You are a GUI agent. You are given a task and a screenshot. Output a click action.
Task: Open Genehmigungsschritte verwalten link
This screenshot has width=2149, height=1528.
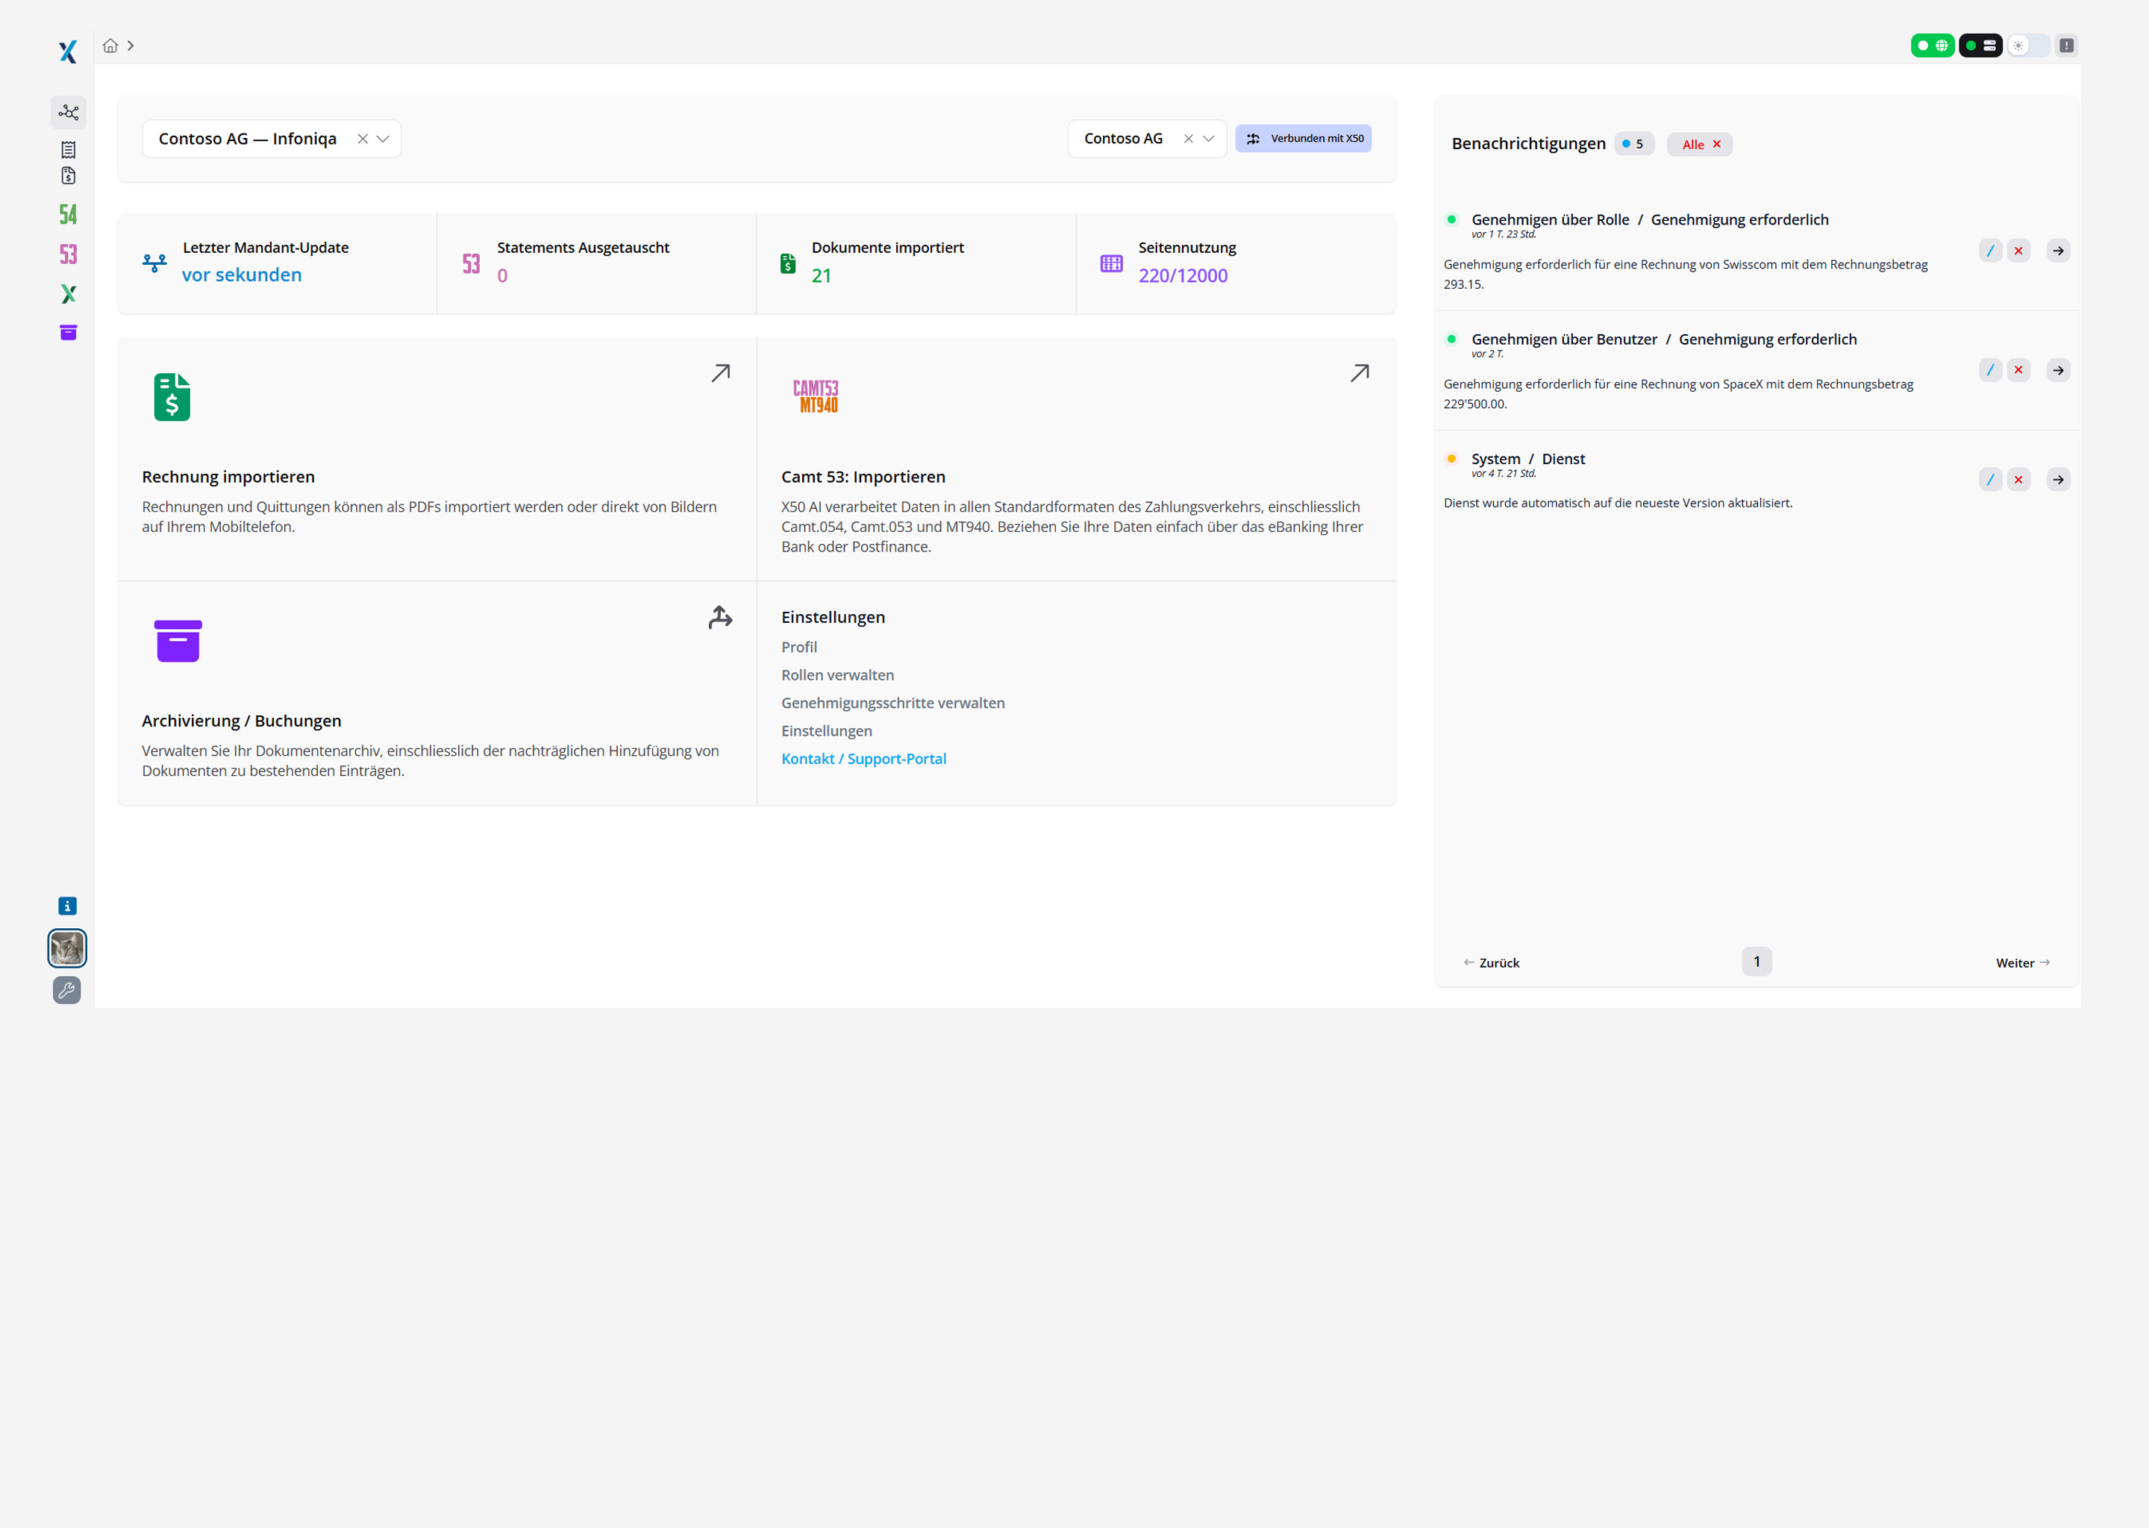893,704
